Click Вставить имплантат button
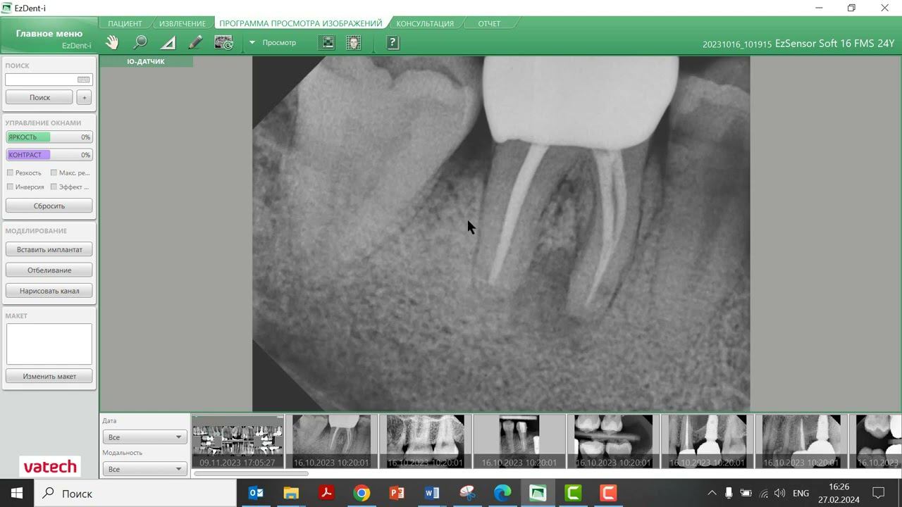 coord(49,249)
